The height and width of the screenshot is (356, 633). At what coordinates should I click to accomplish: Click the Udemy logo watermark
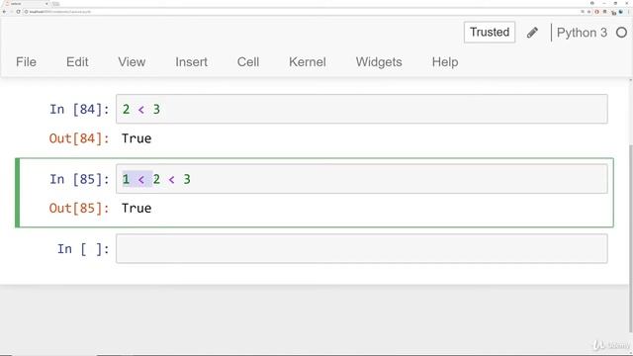pos(611,345)
